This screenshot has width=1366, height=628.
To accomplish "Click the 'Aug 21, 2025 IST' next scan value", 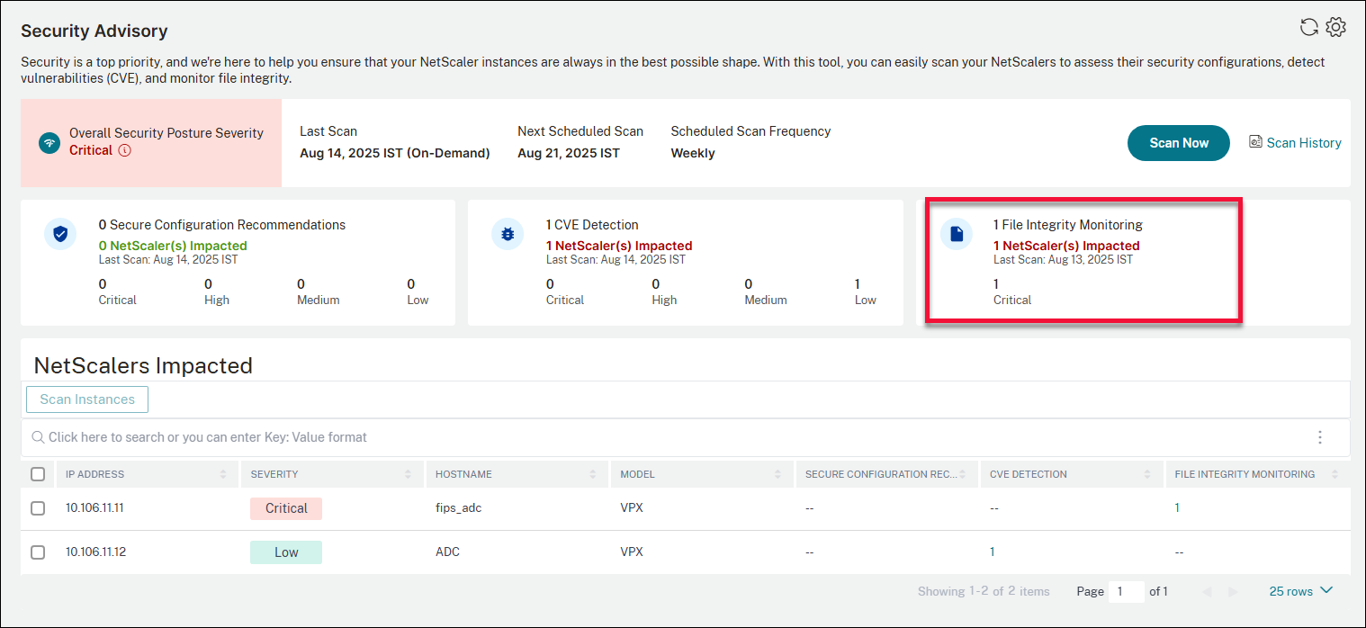I will [x=569, y=153].
